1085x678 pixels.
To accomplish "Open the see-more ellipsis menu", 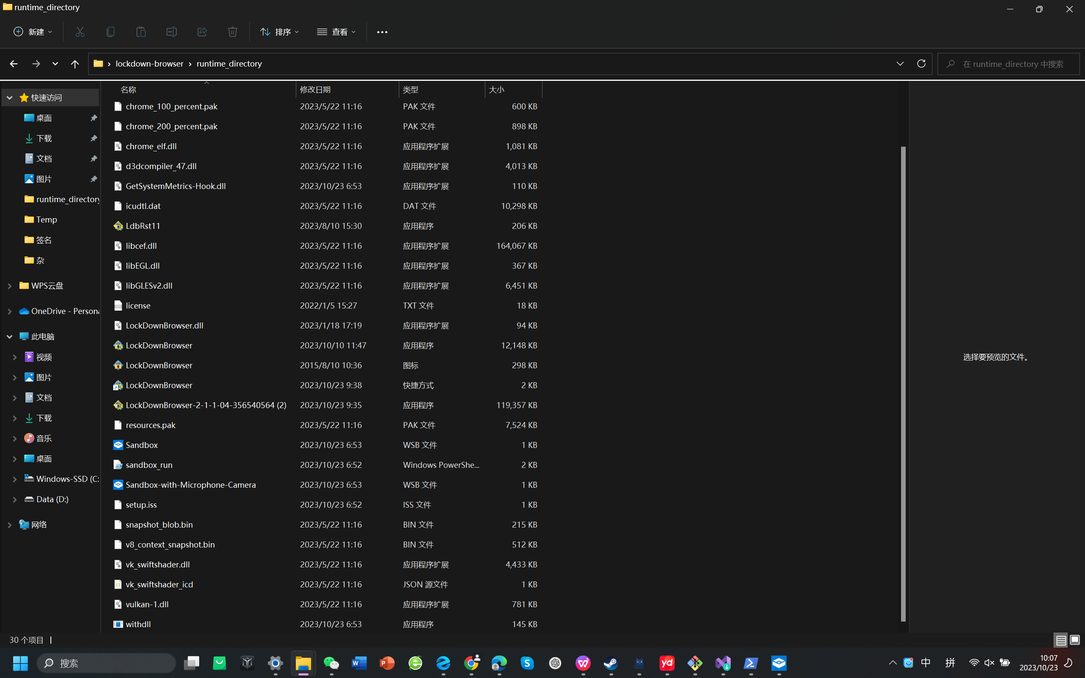I will click(x=381, y=31).
